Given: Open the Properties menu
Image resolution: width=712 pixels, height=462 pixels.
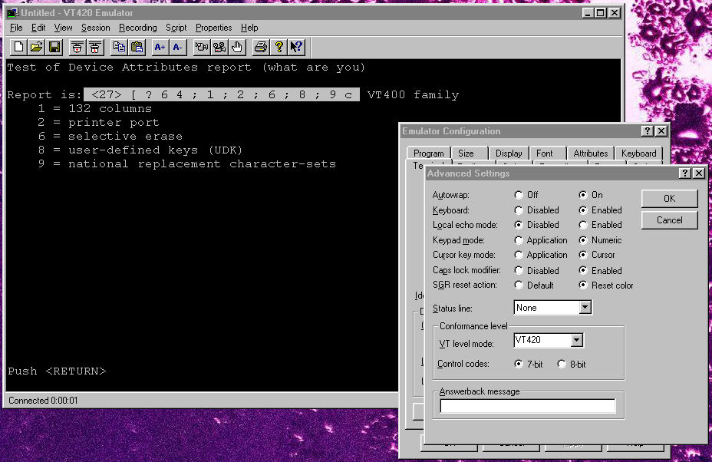Looking at the screenshot, I should [x=213, y=28].
